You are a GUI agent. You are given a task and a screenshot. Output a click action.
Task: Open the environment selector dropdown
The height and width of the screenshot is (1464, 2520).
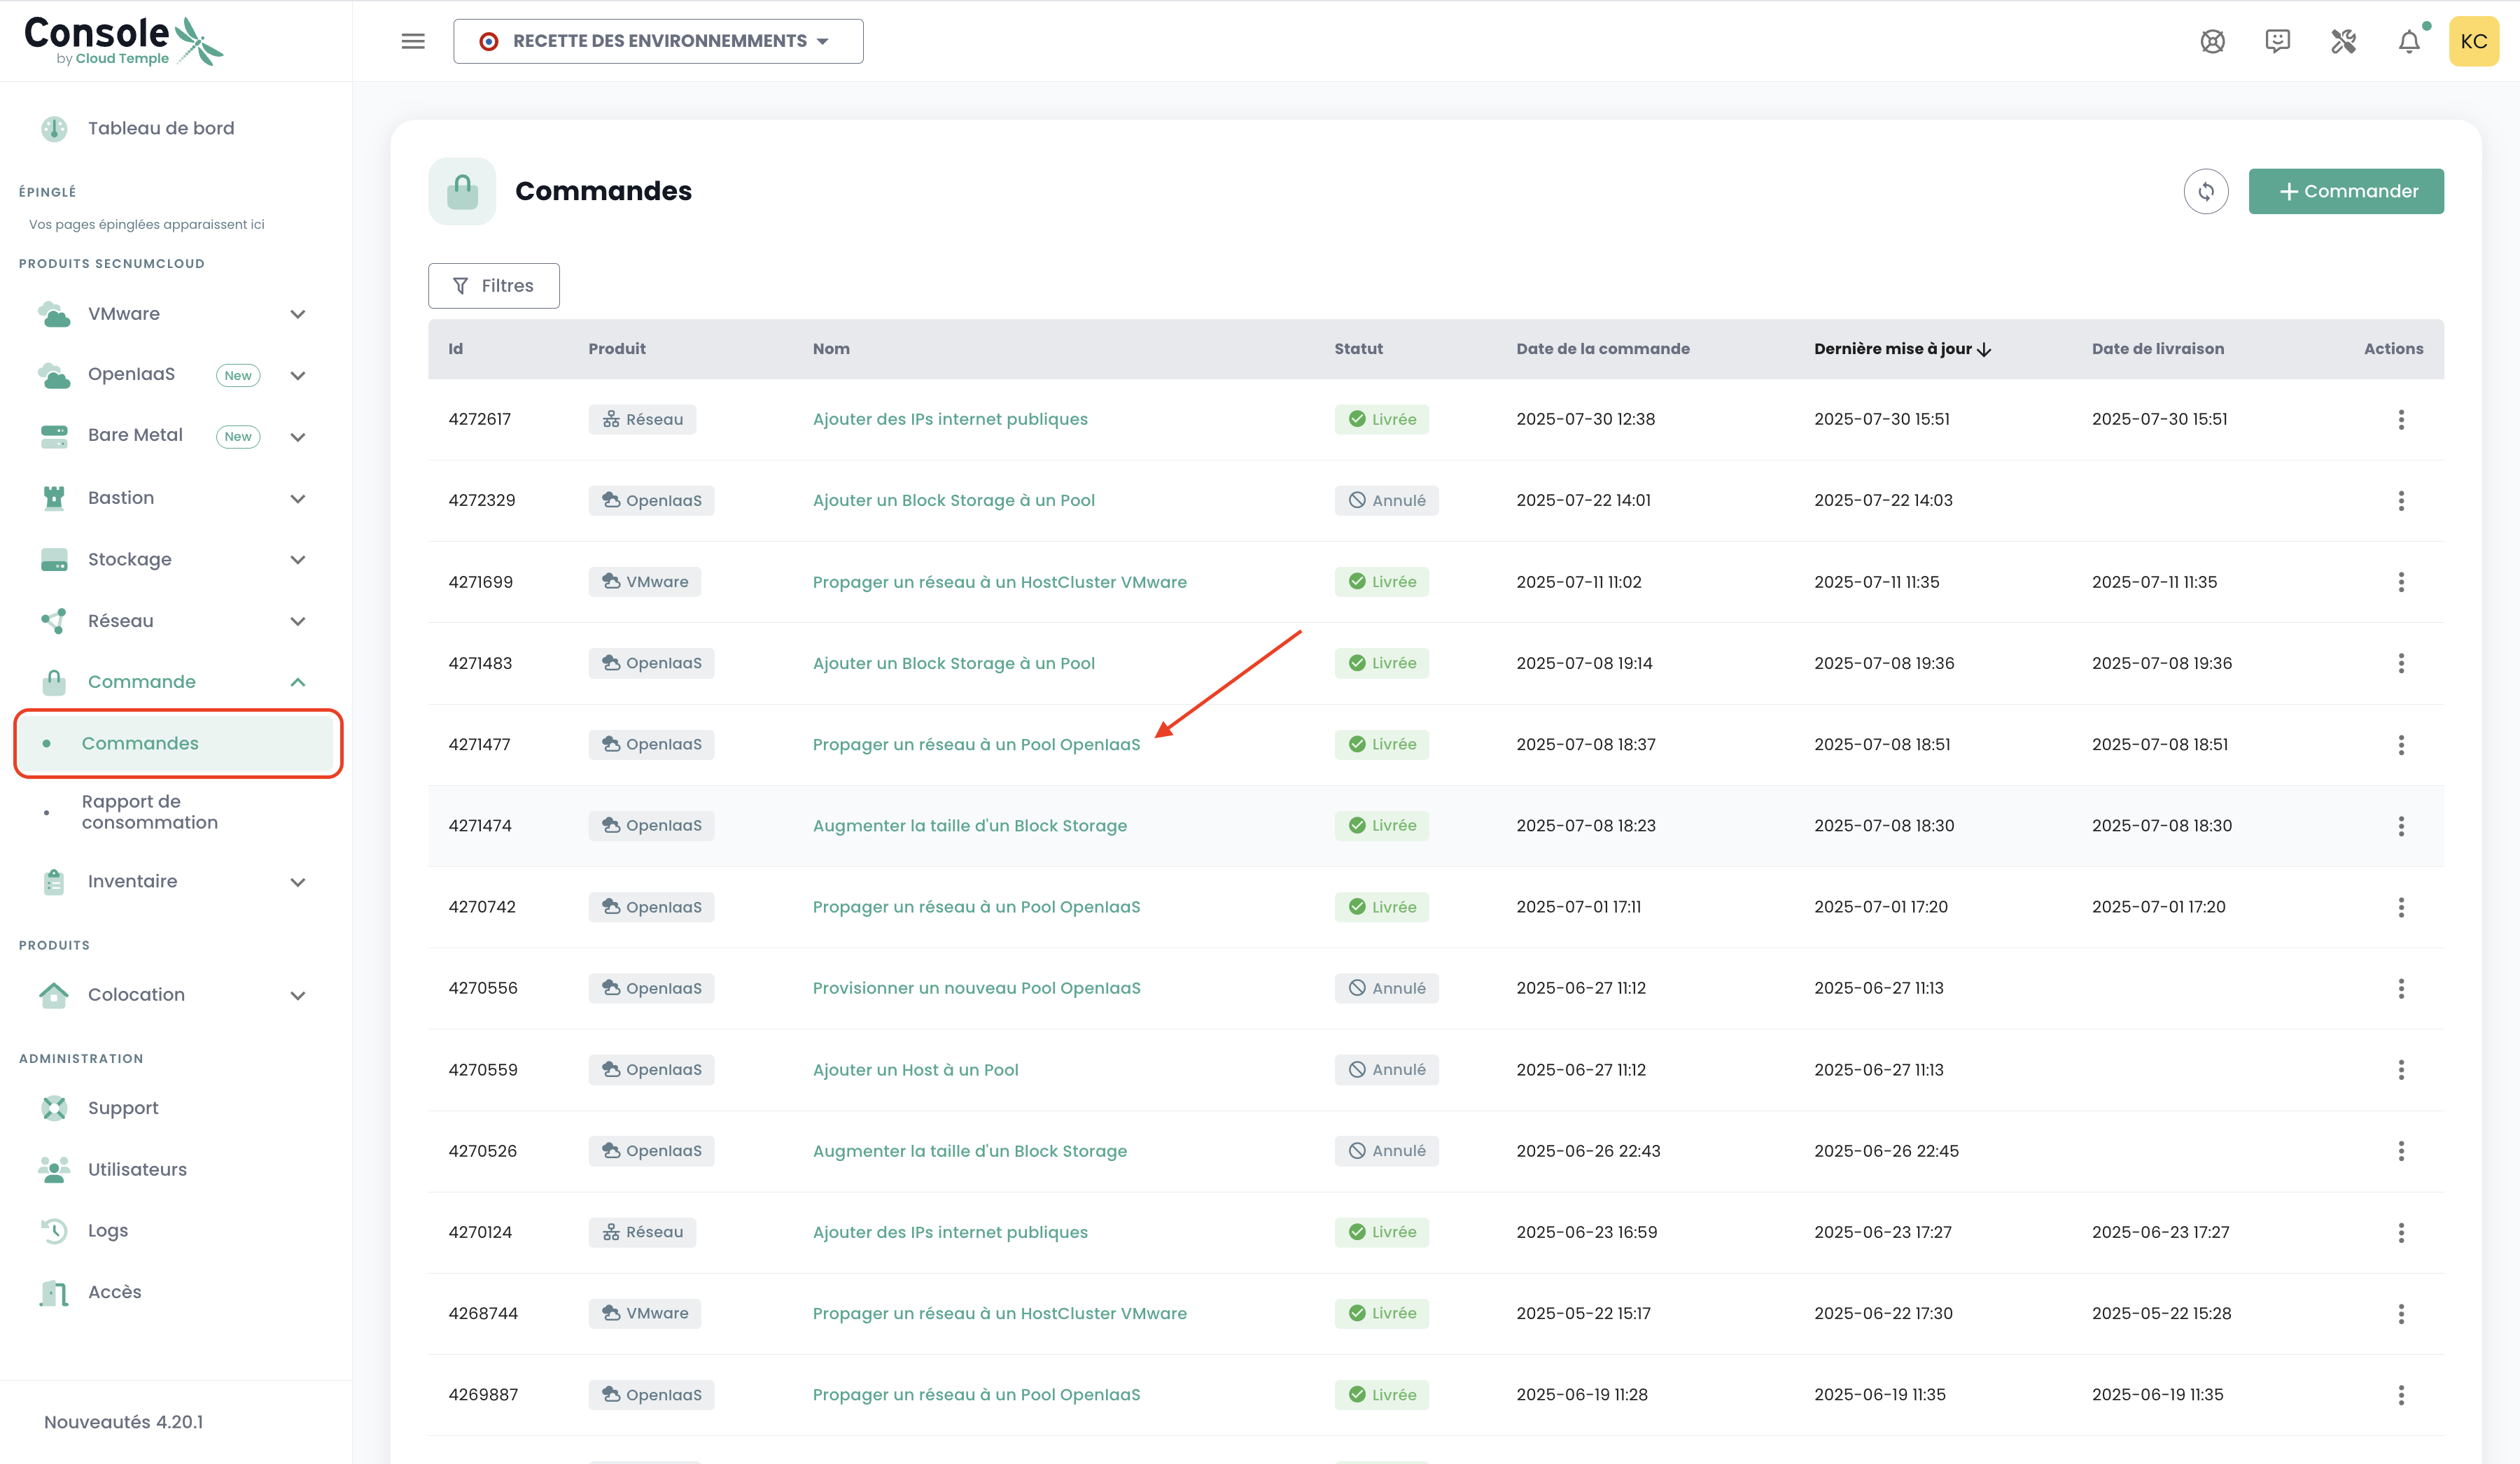click(x=658, y=41)
